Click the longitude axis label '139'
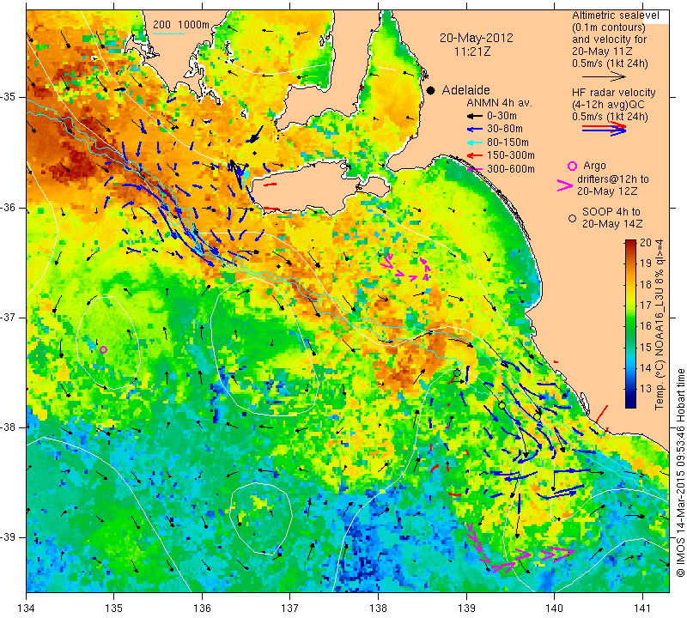 [466, 609]
